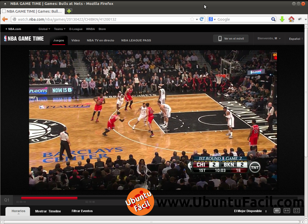
Task: Open the toolbar overflow chevron menu
Action: [306, 19]
